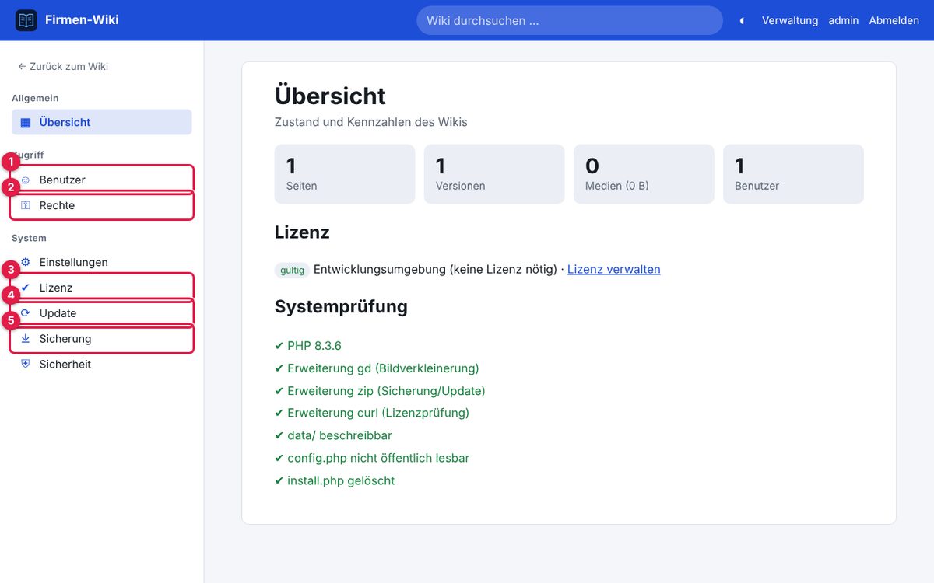Toggle dark mode with the half-moon icon
The width and height of the screenshot is (934, 583).
(x=742, y=21)
